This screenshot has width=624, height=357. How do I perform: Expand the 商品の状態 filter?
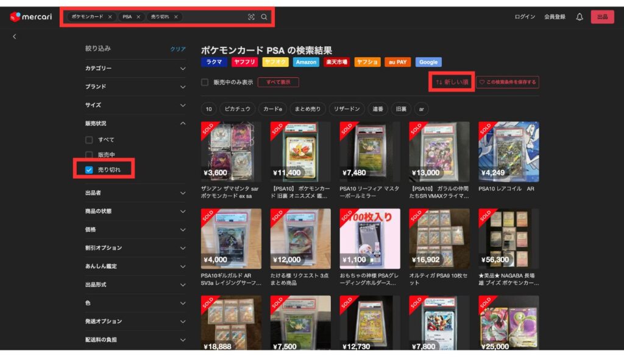tap(135, 211)
